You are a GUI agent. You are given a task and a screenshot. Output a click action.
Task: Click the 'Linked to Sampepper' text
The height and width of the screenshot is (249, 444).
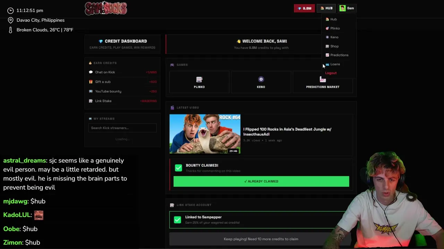pyautogui.click(x=203, y=217)
